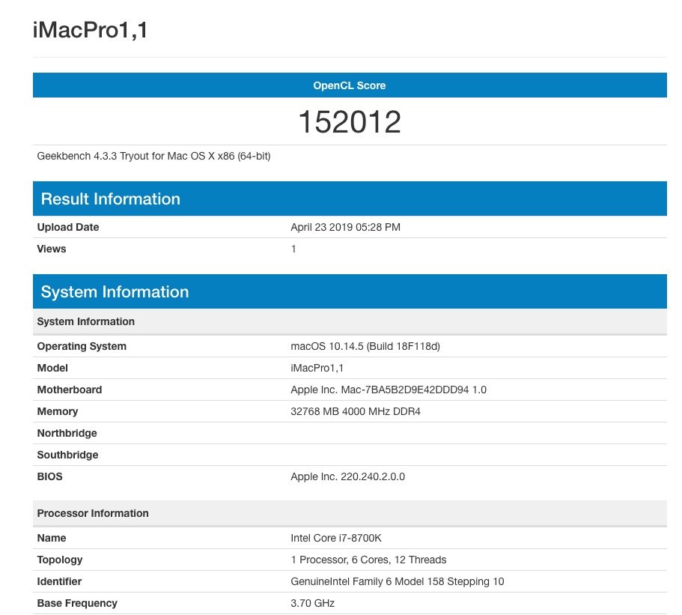Click the 3.70 GHz value
The width and height of the screenshot is (682, 615).
pyautogui.click(x=312, y=604)
